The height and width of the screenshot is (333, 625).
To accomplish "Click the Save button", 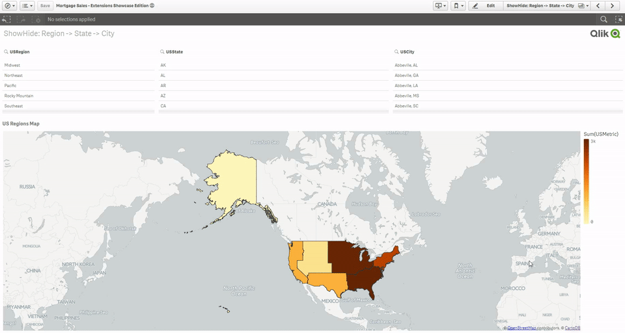I will (x=45, y=6).
